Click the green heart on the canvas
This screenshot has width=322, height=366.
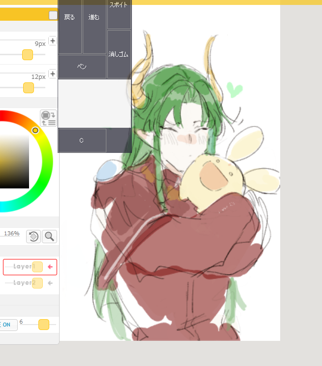coord(234,90)
